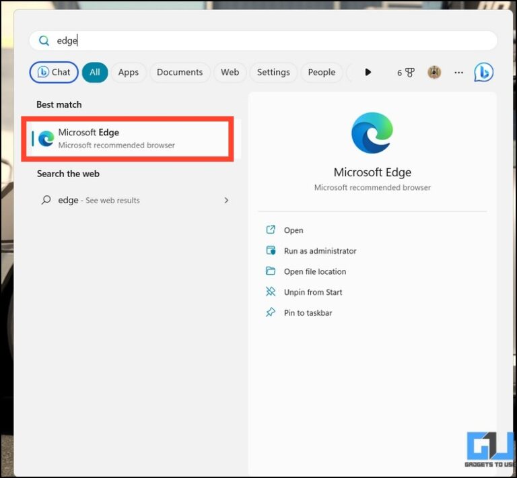Click the Microsoft Edge title in preview pane
The height and width of the screenshot is (478, 517).
372,172
